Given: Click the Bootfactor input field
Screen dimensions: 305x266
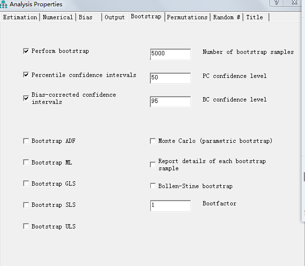Looking at the screenshot, I should 171,205.
